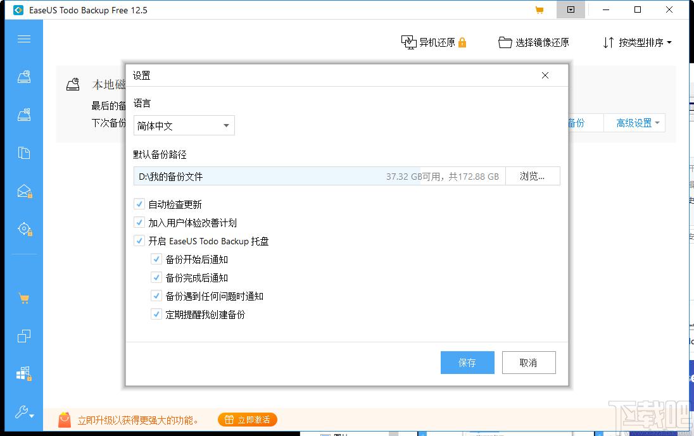Click the title bar shopping cart icon
This screenshot has height=436, width=694.
[x=539, y=9]
